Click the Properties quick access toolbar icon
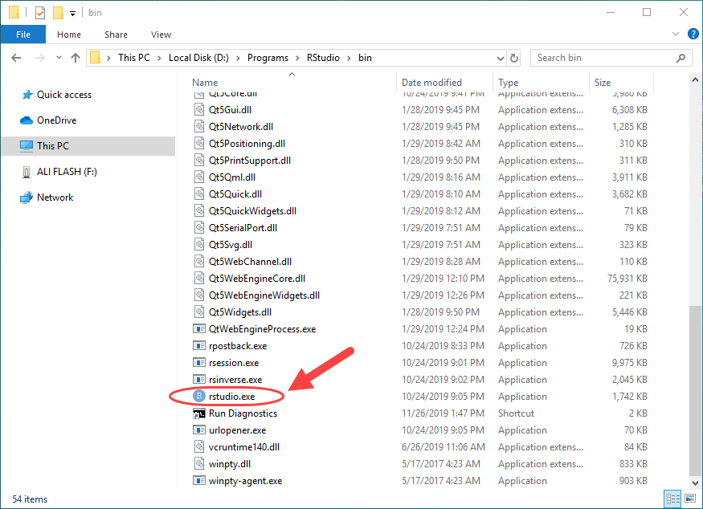This screenshot has width=703, height=509. 40,13
